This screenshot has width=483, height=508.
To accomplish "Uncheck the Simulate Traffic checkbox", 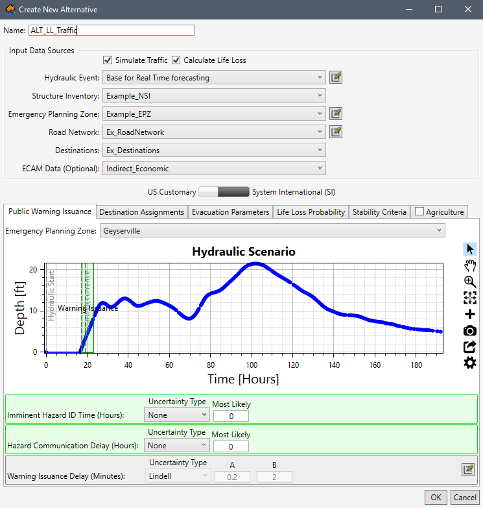I will coord(108,60).
